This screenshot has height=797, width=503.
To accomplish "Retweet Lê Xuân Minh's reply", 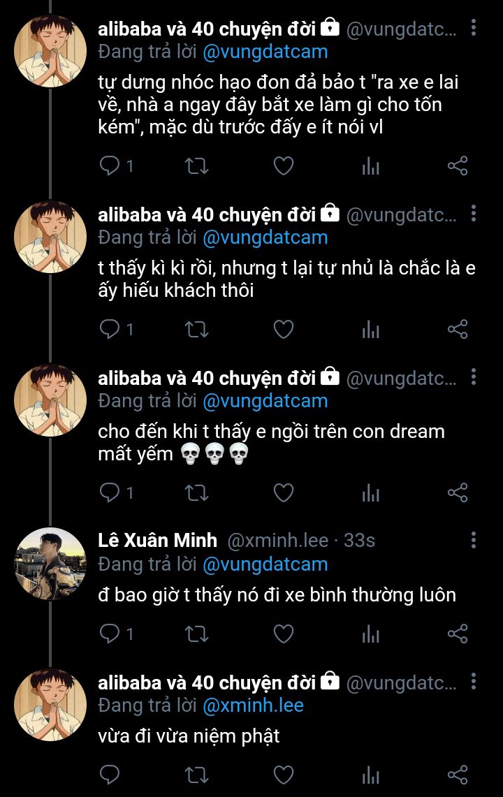I will click(x=196, y=634).
